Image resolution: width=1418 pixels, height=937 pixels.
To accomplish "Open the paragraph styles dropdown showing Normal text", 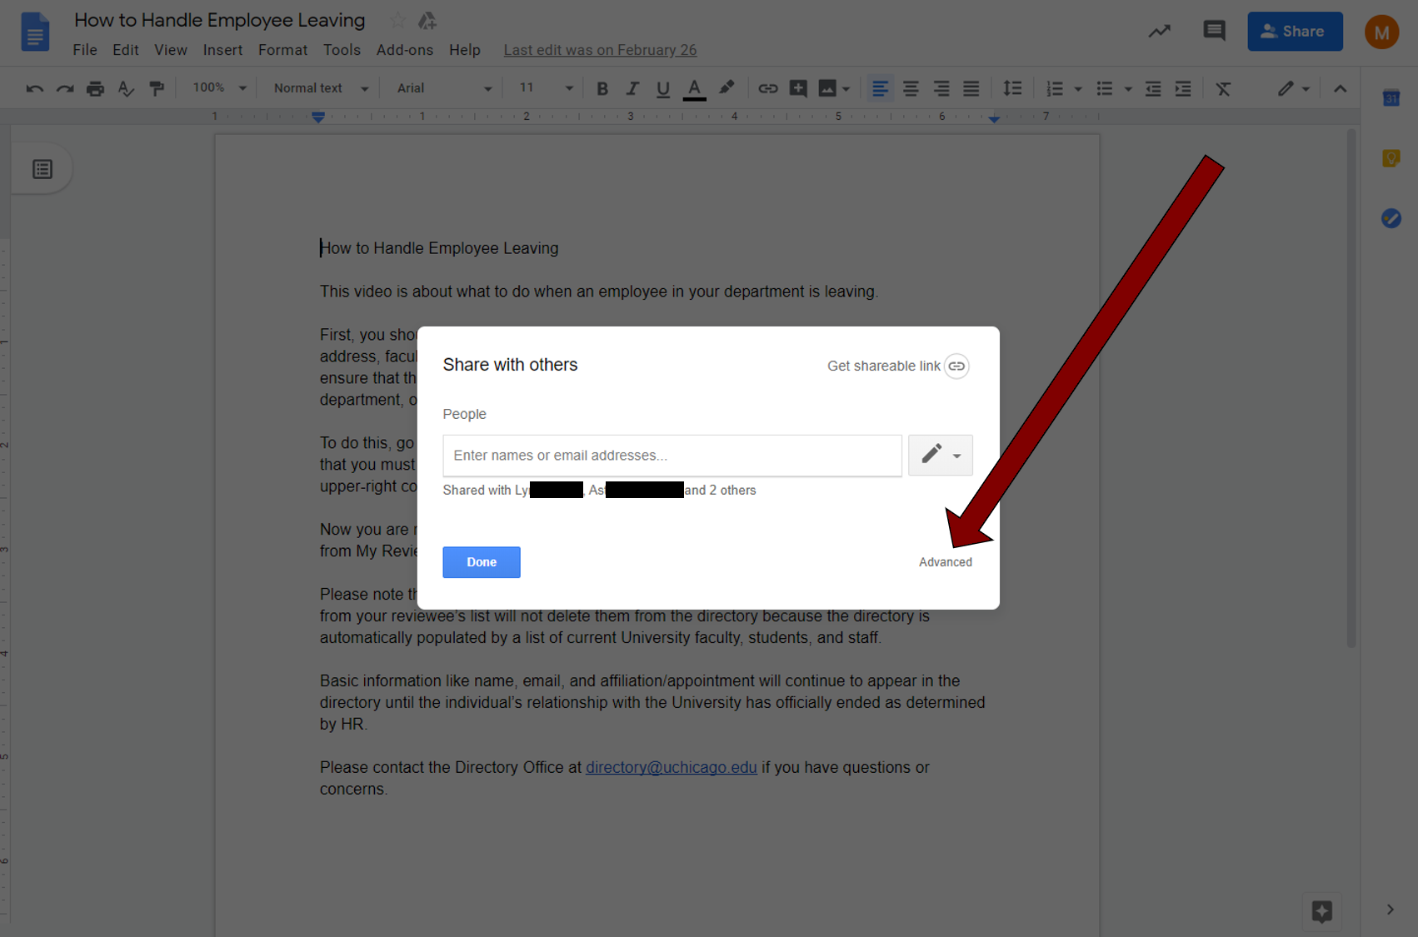I will (317, 87).
